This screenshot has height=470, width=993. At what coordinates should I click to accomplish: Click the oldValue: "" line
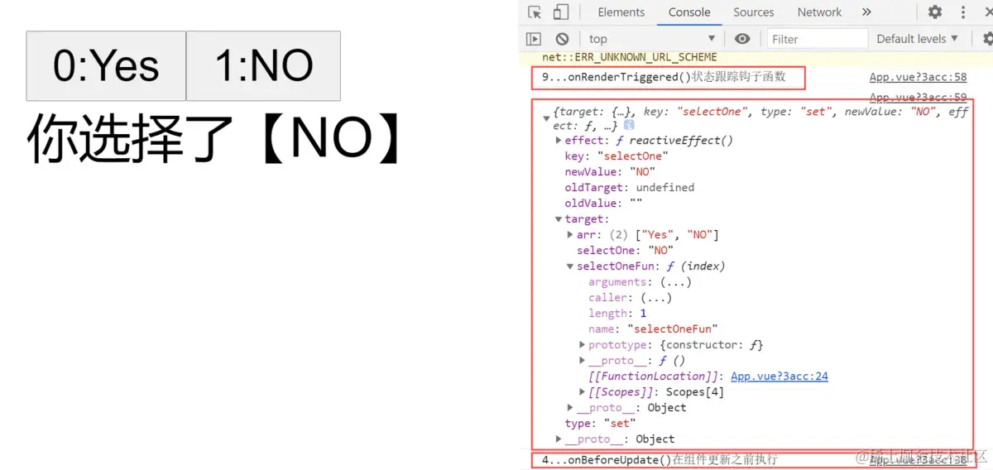tap(603, 204)
